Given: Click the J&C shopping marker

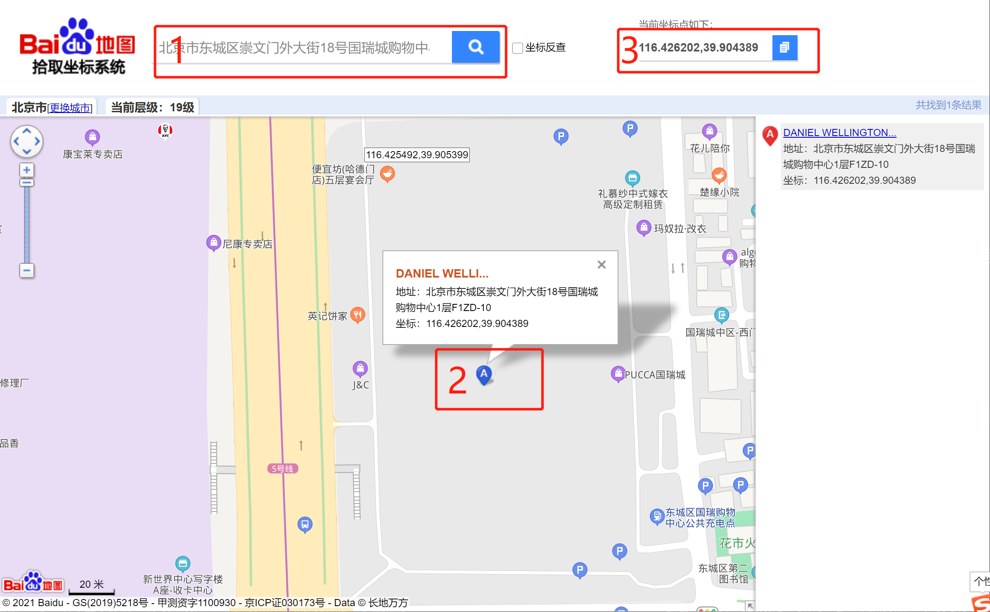Looking at the screenshot, I should pos(360,369).
